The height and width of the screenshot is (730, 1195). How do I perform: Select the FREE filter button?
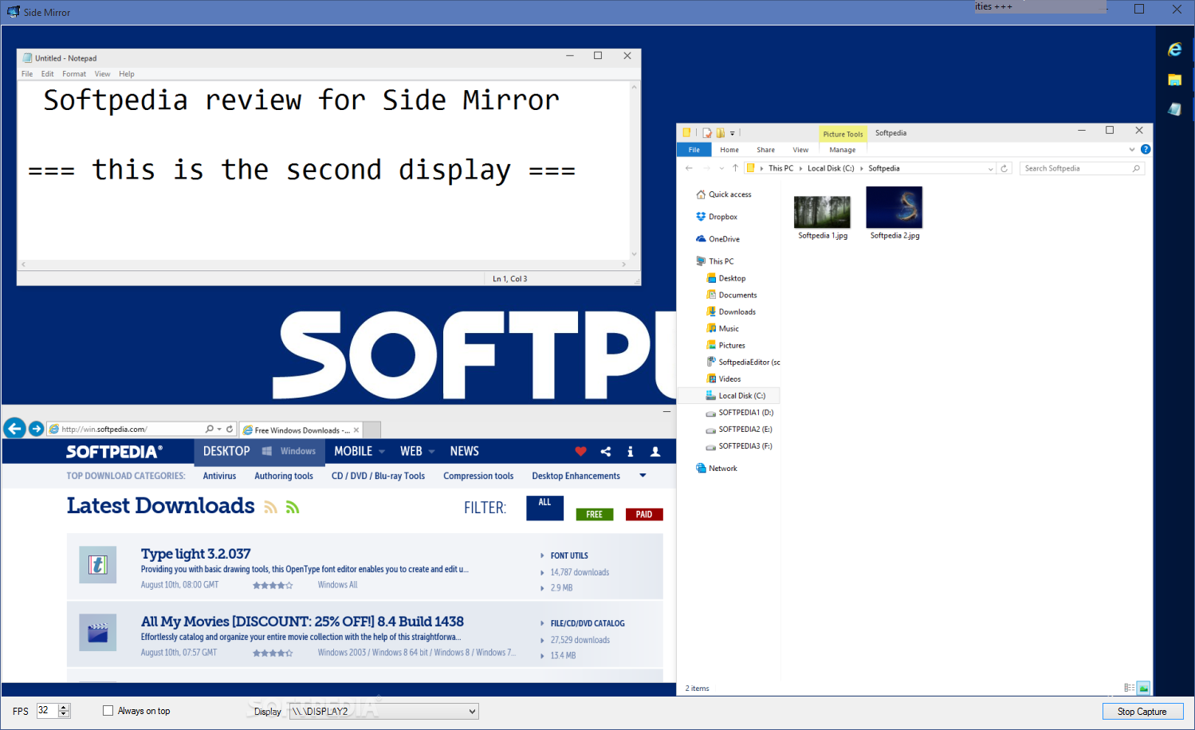click(x=595, y=514)
